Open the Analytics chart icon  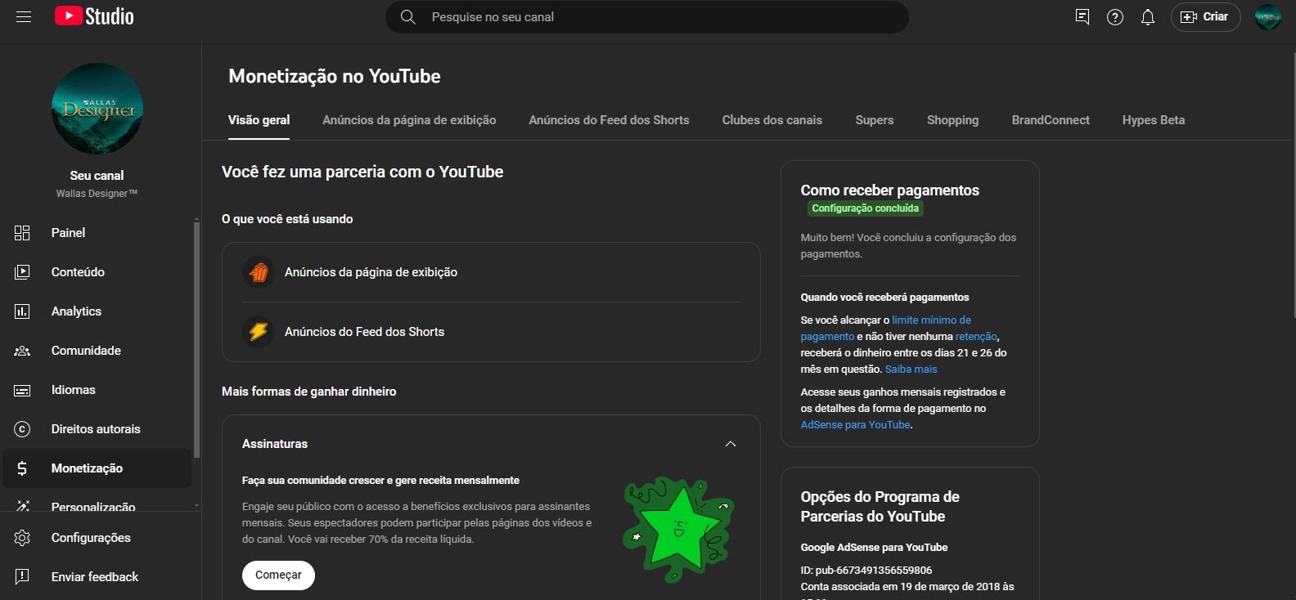(x=22, y=311)
